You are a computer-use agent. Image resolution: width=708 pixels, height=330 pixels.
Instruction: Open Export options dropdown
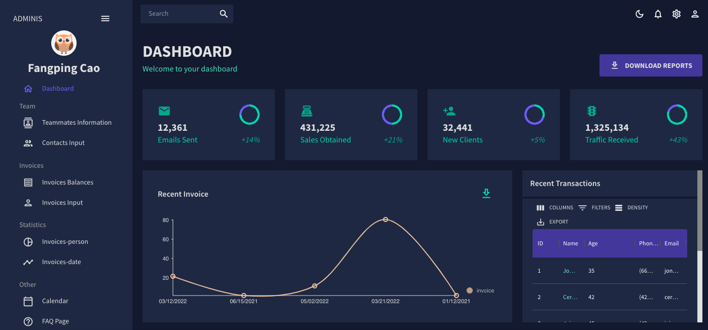[x=553, y=222]
